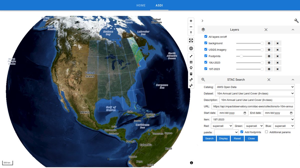Viewport: 300px width, 168px height.
Task: Disable the USGS.Imagery layer checkbox
Action: point(206,49)
